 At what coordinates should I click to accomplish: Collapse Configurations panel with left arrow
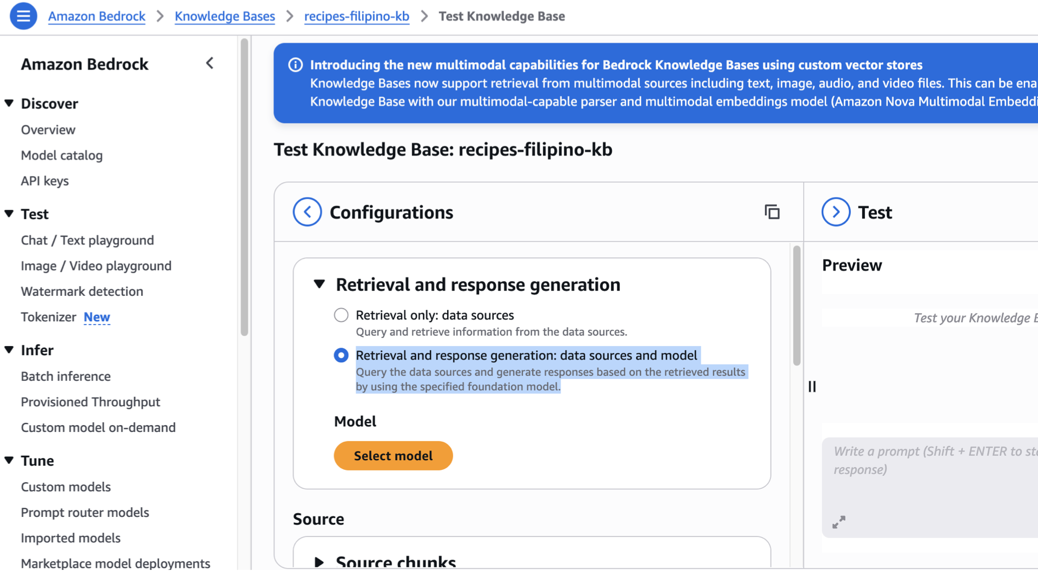[x=307, y=212]
